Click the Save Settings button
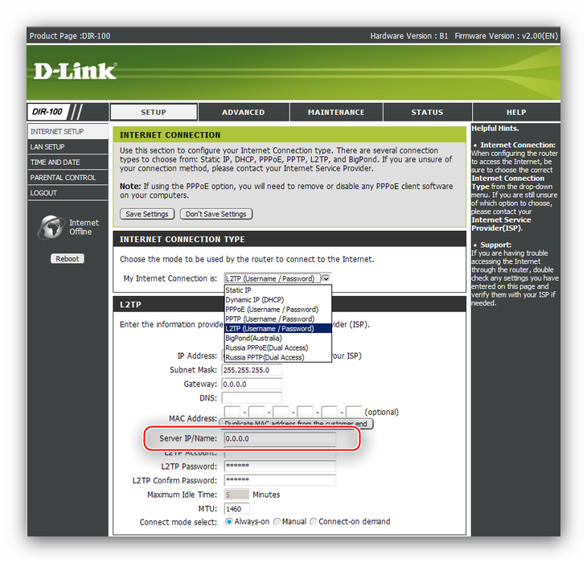The height and width of the screenshot is (563, 587). pos(147,214)
